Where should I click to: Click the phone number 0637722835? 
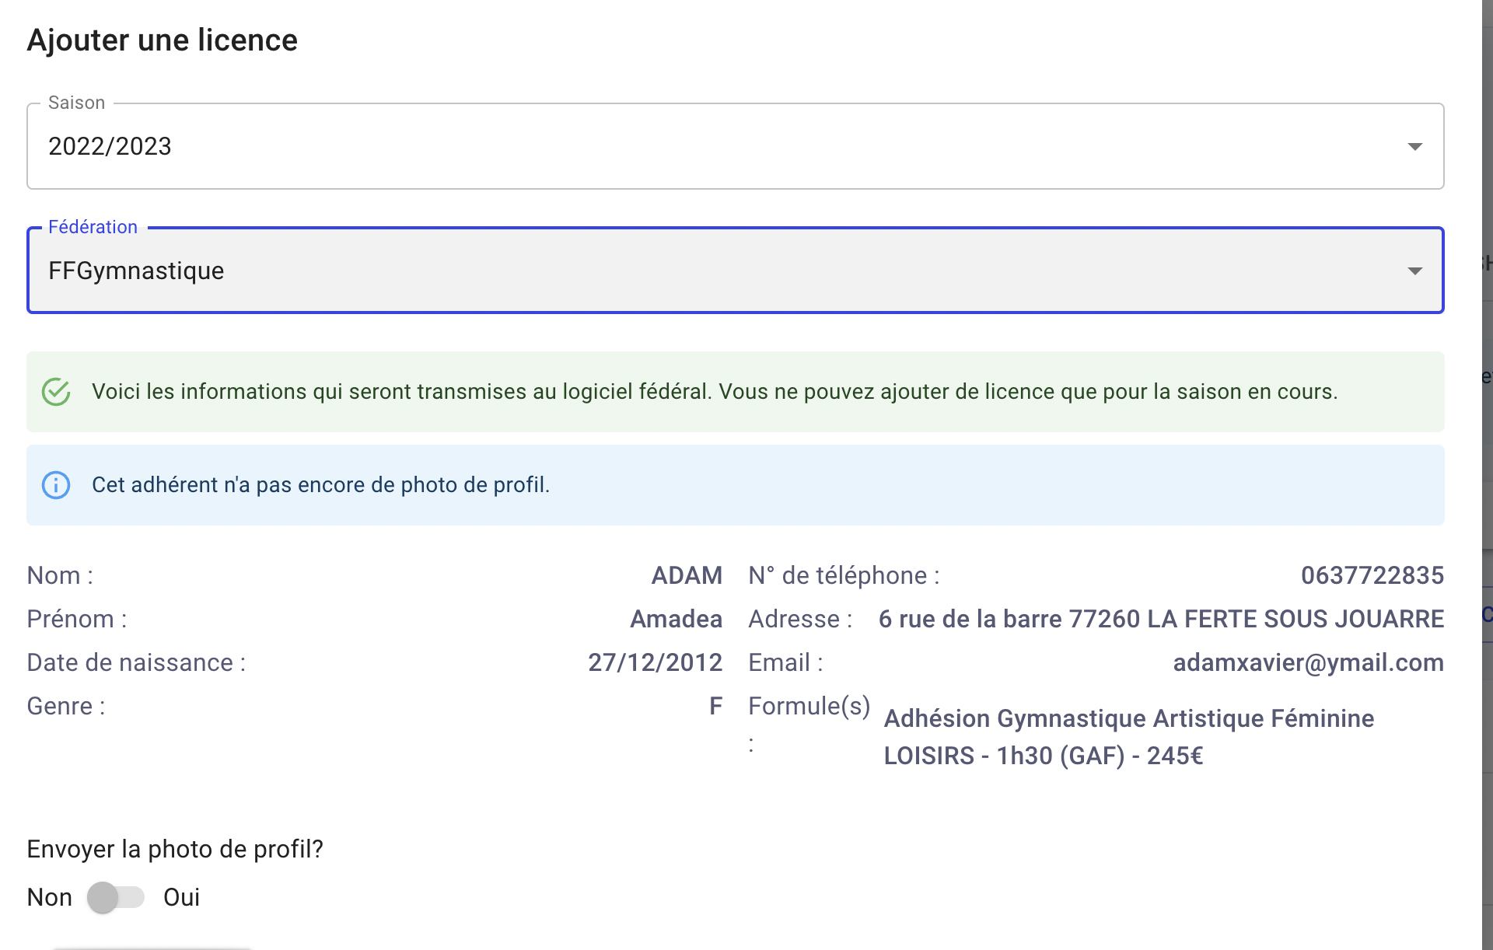(1372, 575)
